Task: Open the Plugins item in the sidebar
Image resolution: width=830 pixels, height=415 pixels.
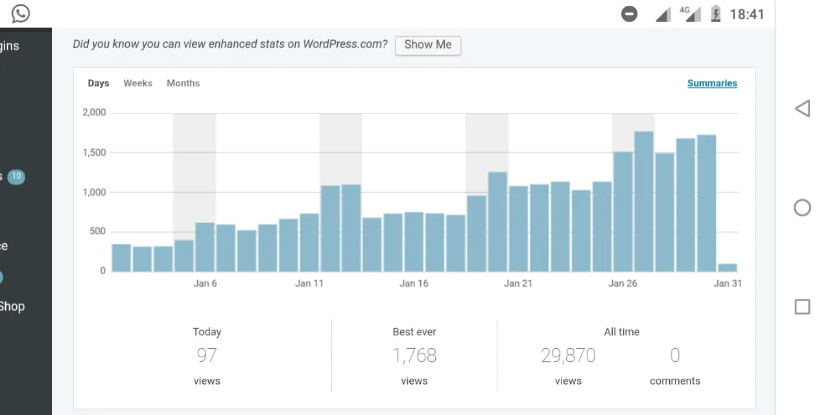Action: pyautogui.click(x=10, y=46)
